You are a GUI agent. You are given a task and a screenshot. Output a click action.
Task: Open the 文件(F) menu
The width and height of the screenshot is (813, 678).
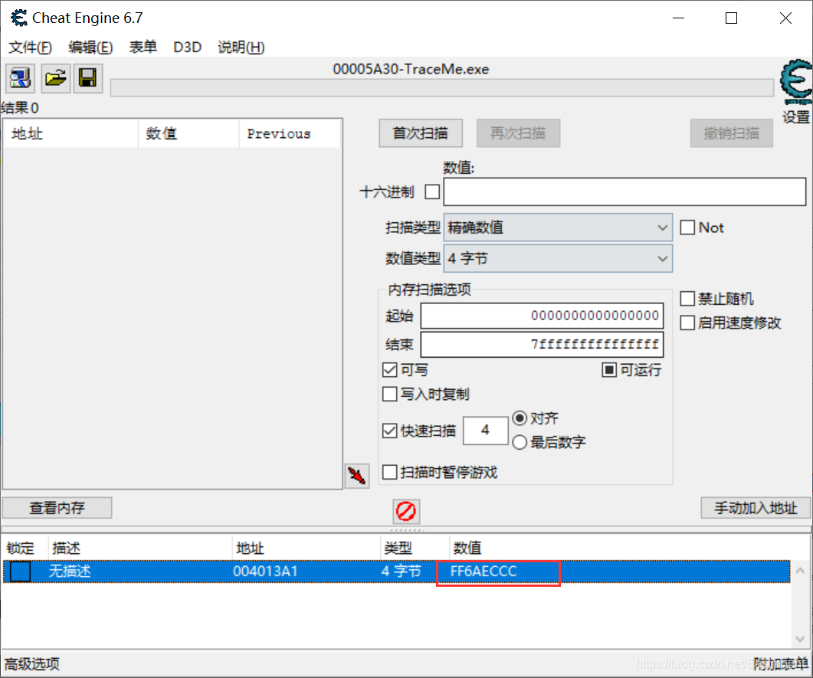[30, 47]
